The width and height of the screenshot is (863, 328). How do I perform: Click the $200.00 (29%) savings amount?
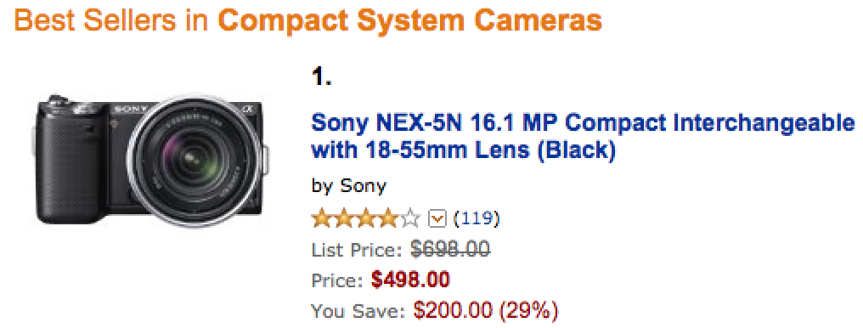point(486,311)
